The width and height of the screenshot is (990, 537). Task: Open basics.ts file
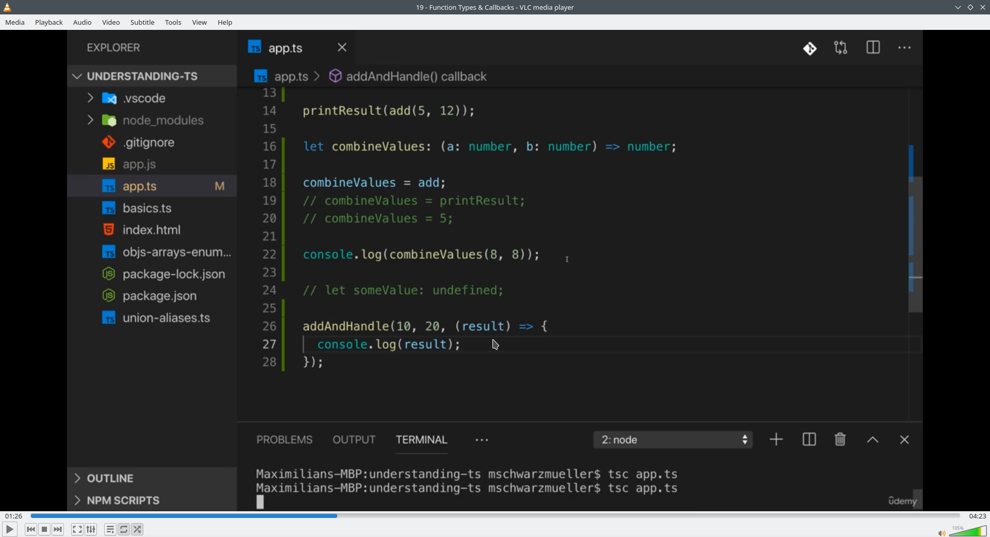pos(152,208)
